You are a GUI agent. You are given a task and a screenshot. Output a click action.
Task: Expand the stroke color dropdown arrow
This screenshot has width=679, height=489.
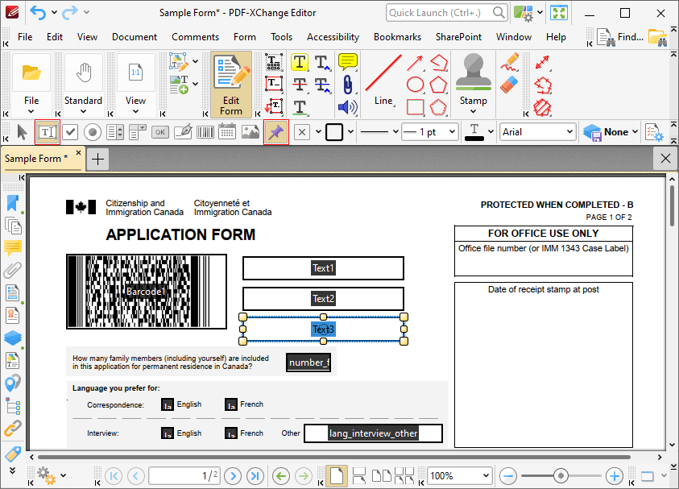[x=350, y=131]
